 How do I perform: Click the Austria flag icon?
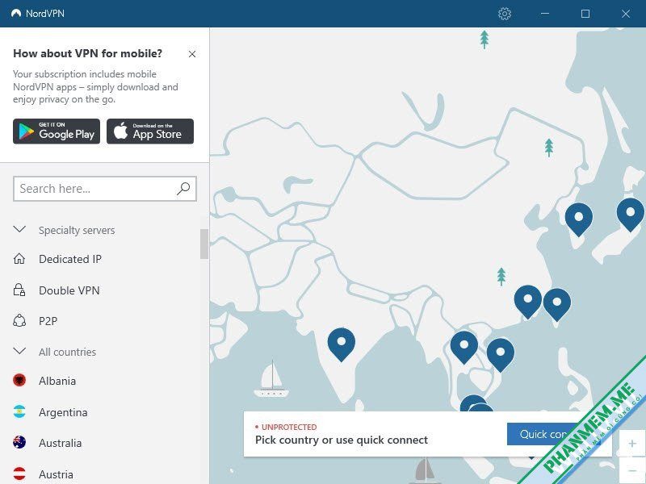coord(19,474)
